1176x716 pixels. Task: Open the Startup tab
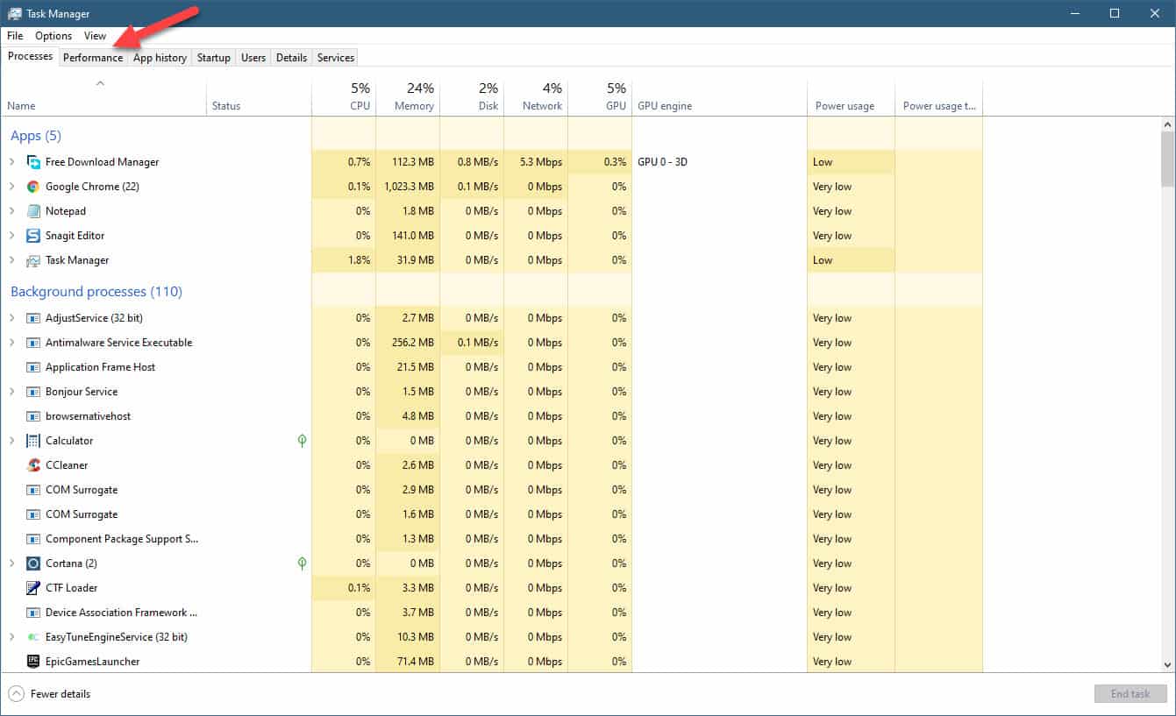point(214,58)
